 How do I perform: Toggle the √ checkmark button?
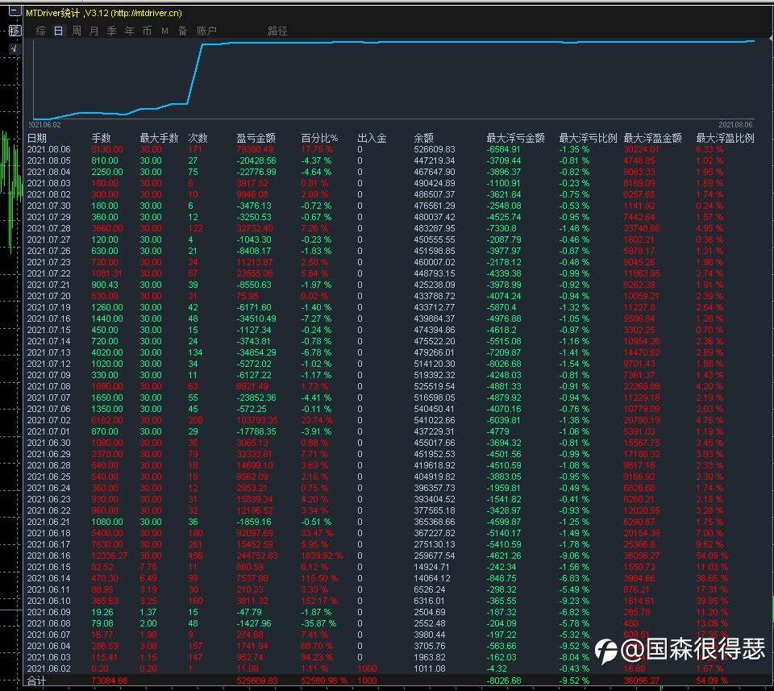(14, 49)
